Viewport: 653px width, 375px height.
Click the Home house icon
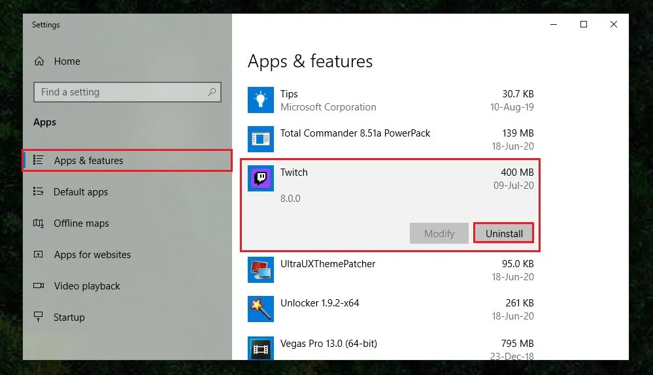point(39,61)
